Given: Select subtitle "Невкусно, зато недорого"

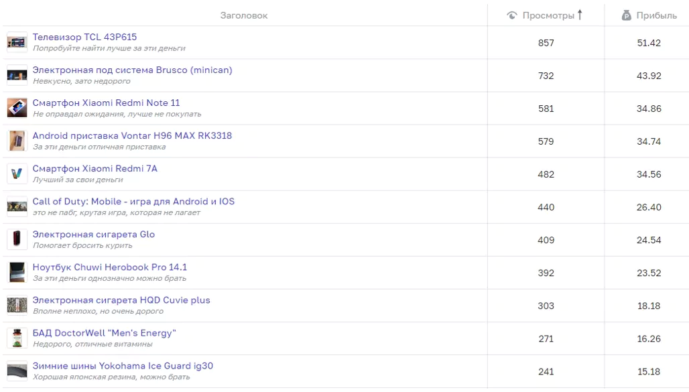Looking at the screenshot, I should click(82, 81).
